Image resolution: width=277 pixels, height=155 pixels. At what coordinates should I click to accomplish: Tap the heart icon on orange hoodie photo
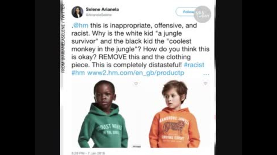(205, 83)
